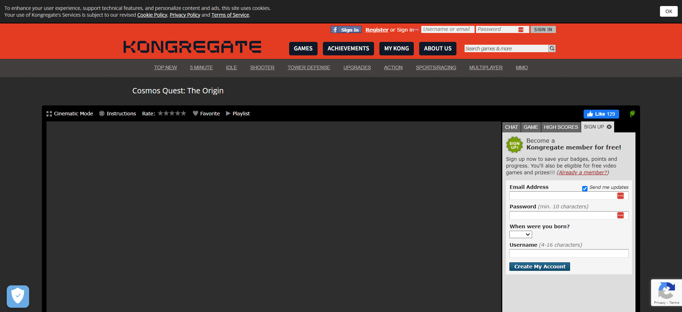Screen dimensions: 682x312
Task: Open game Instructions
Action: 118,114
